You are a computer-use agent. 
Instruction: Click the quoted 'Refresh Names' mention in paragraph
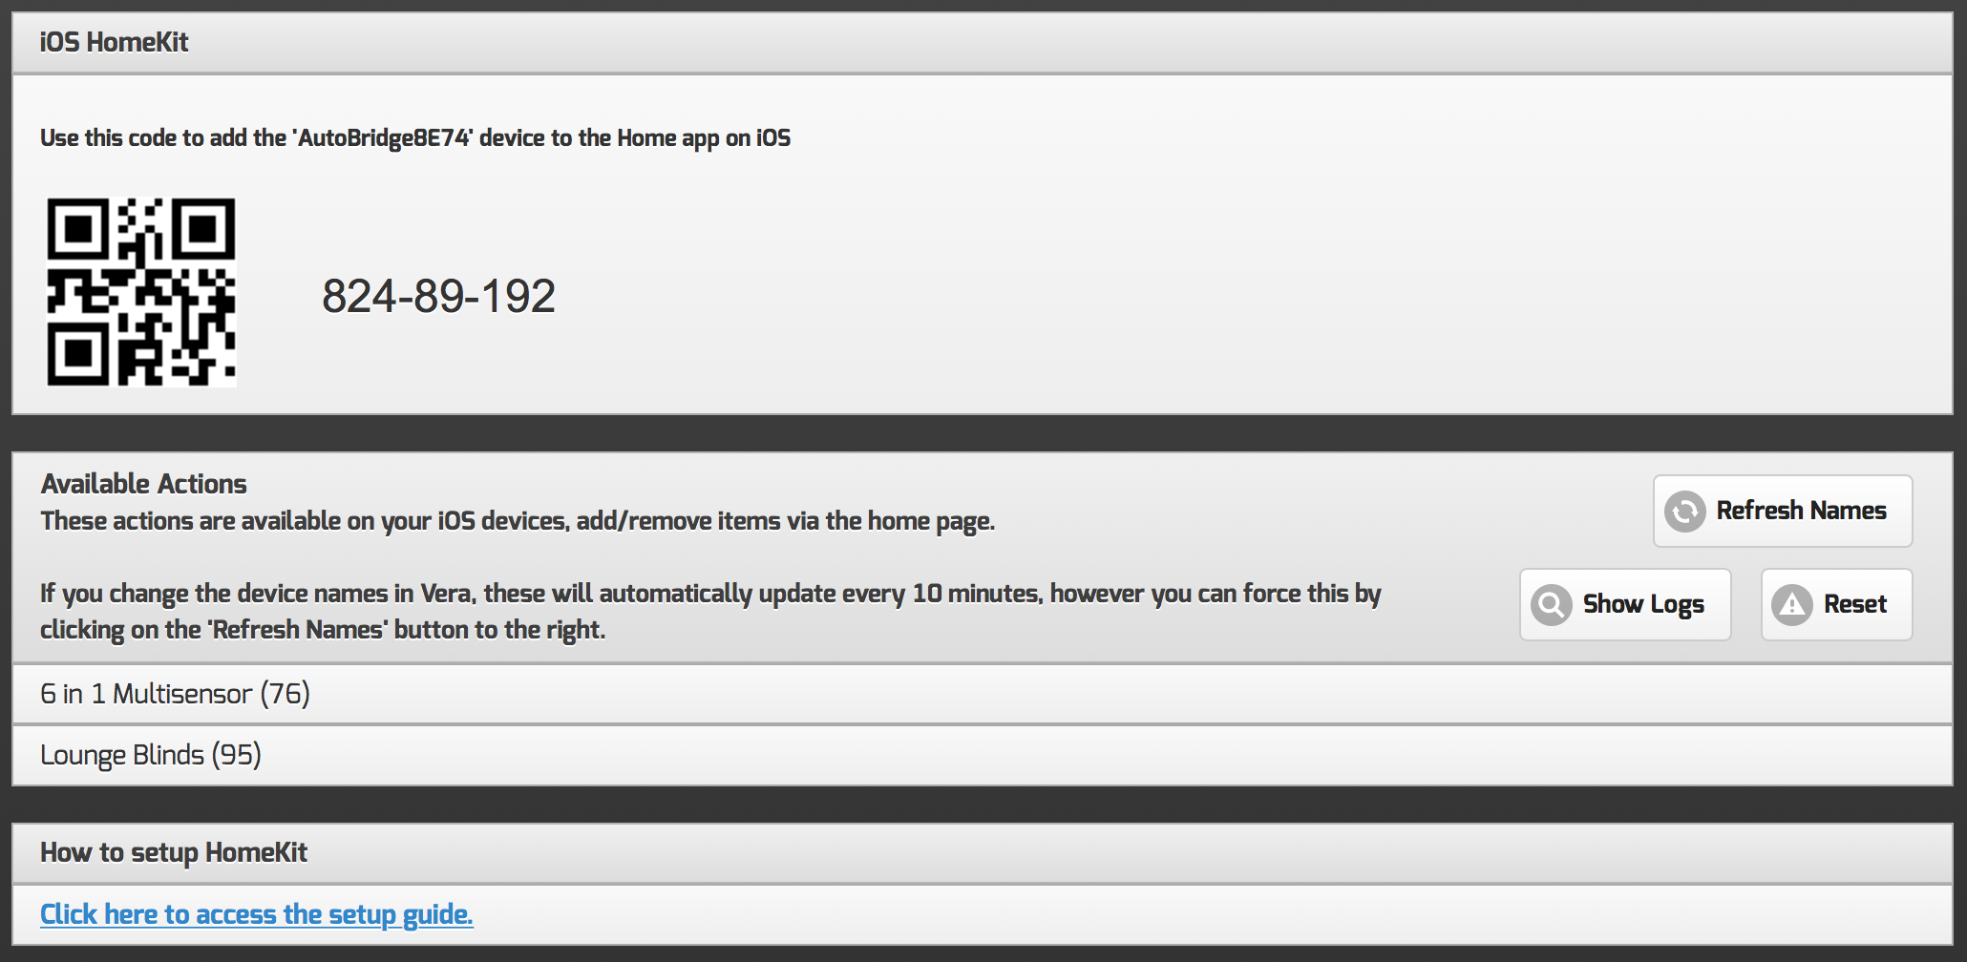click(x=299, y=630)
